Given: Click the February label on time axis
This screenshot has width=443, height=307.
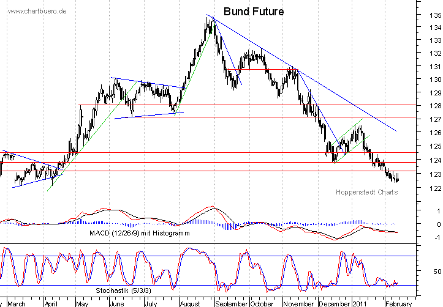Looking at the screenshot, I should (399, 304).
